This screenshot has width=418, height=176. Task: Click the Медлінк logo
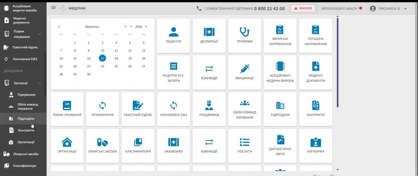click(73, 8)
